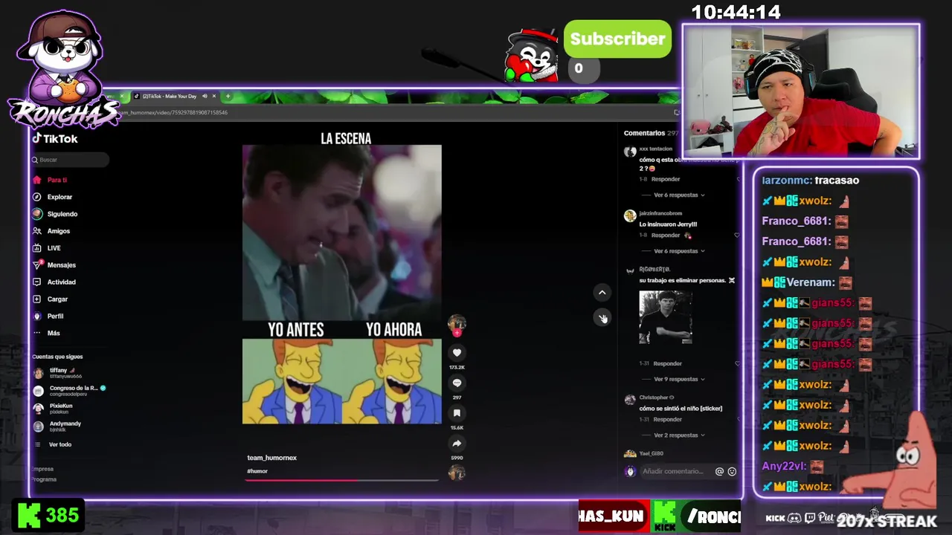Click the TikTok logo
This screenshot has width=952, height=535.
[x=55, y=138]
